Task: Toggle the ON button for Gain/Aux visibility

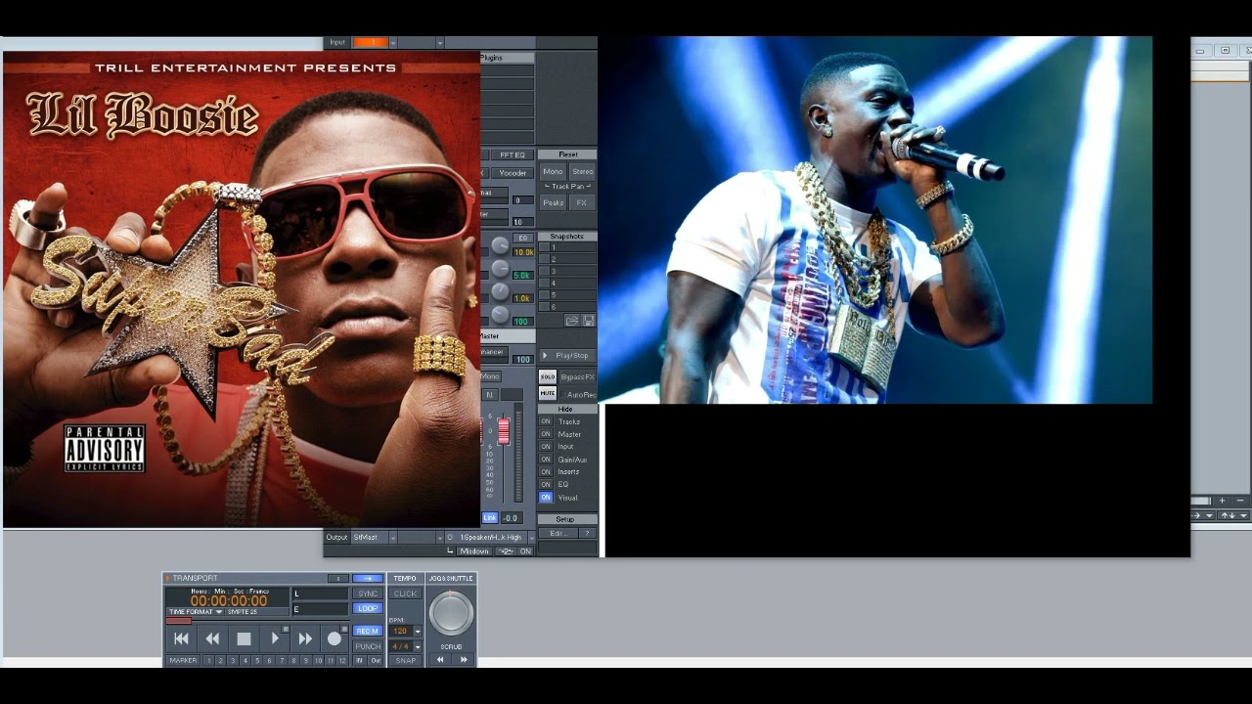Action: pos(546,460)
